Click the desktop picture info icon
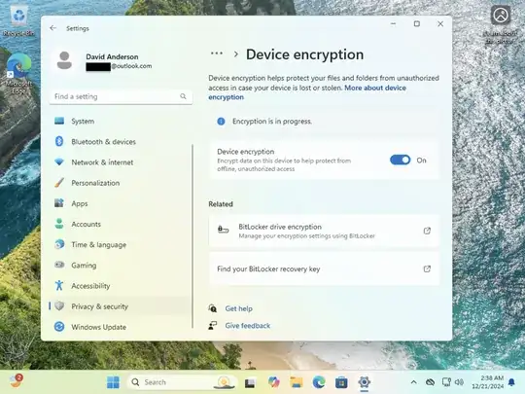 point(501,16)
